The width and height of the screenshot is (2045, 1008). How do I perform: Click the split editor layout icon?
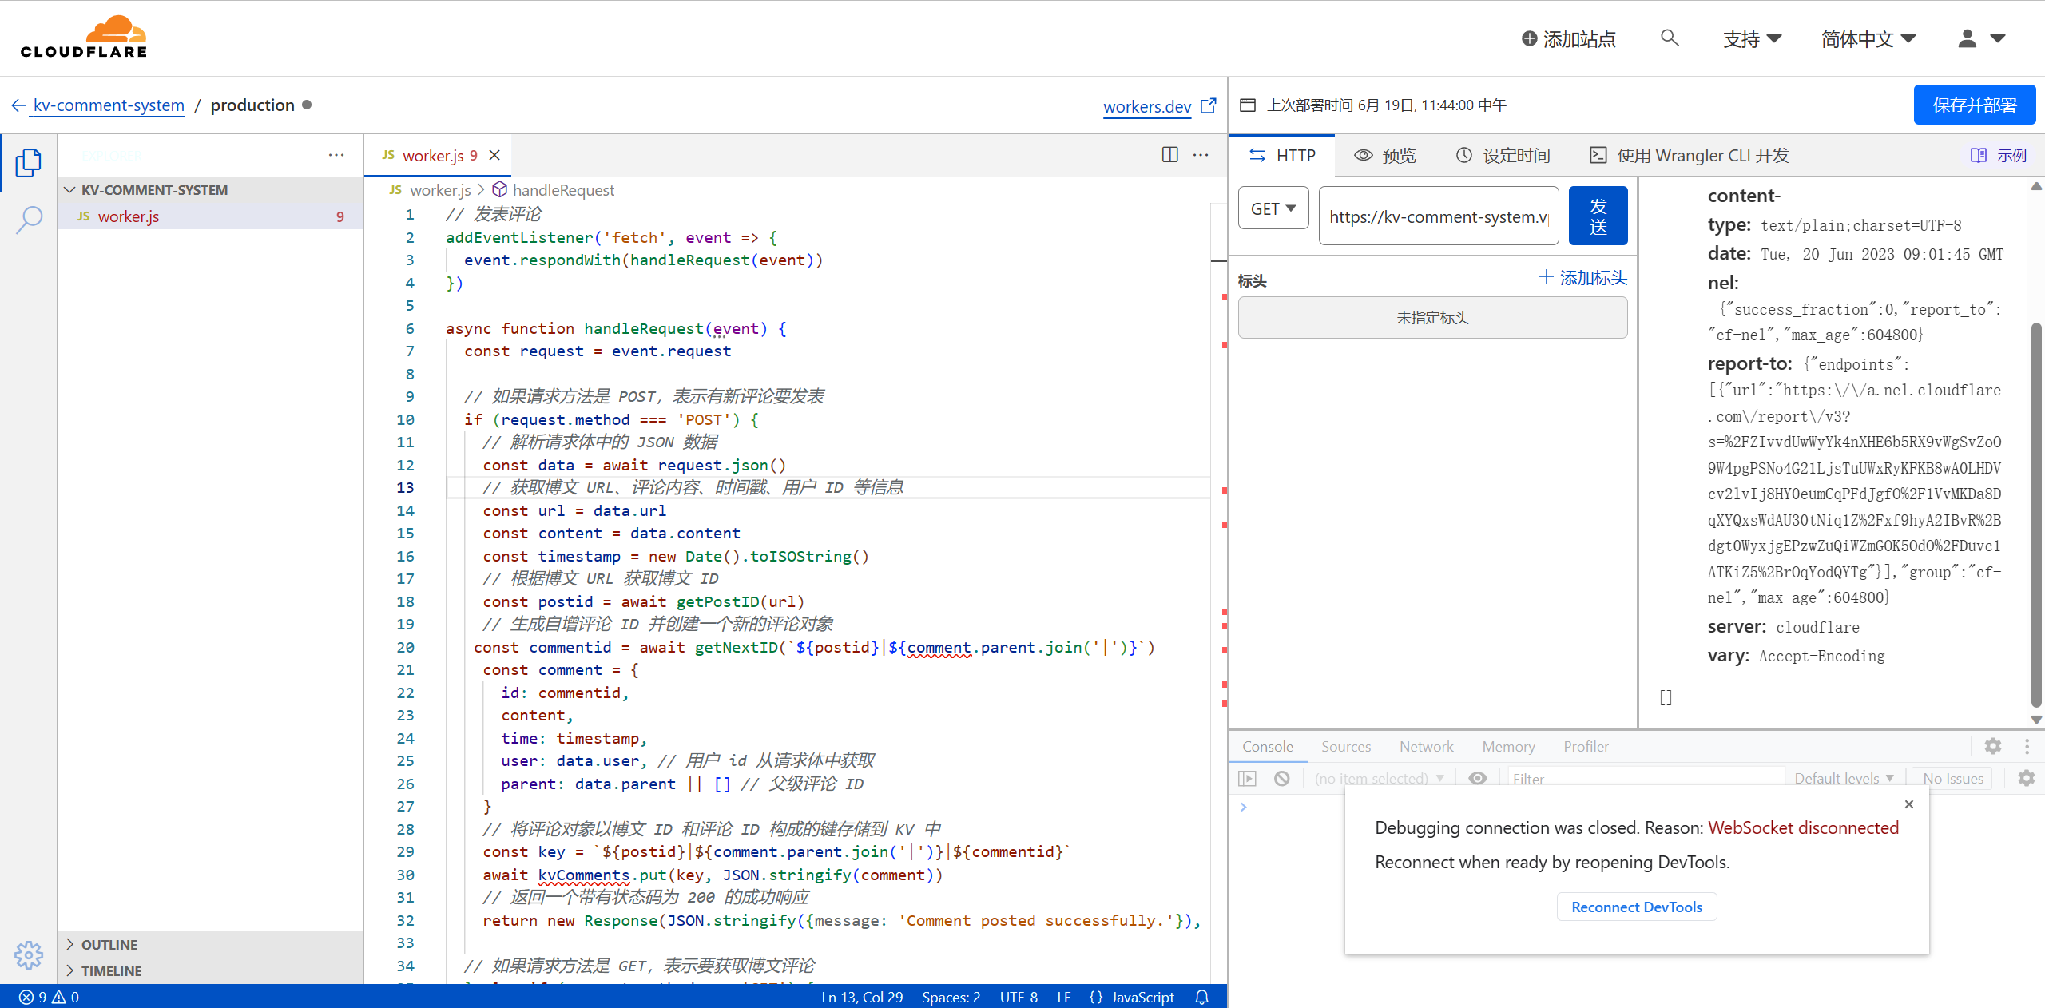click(x=1169, y=155)
